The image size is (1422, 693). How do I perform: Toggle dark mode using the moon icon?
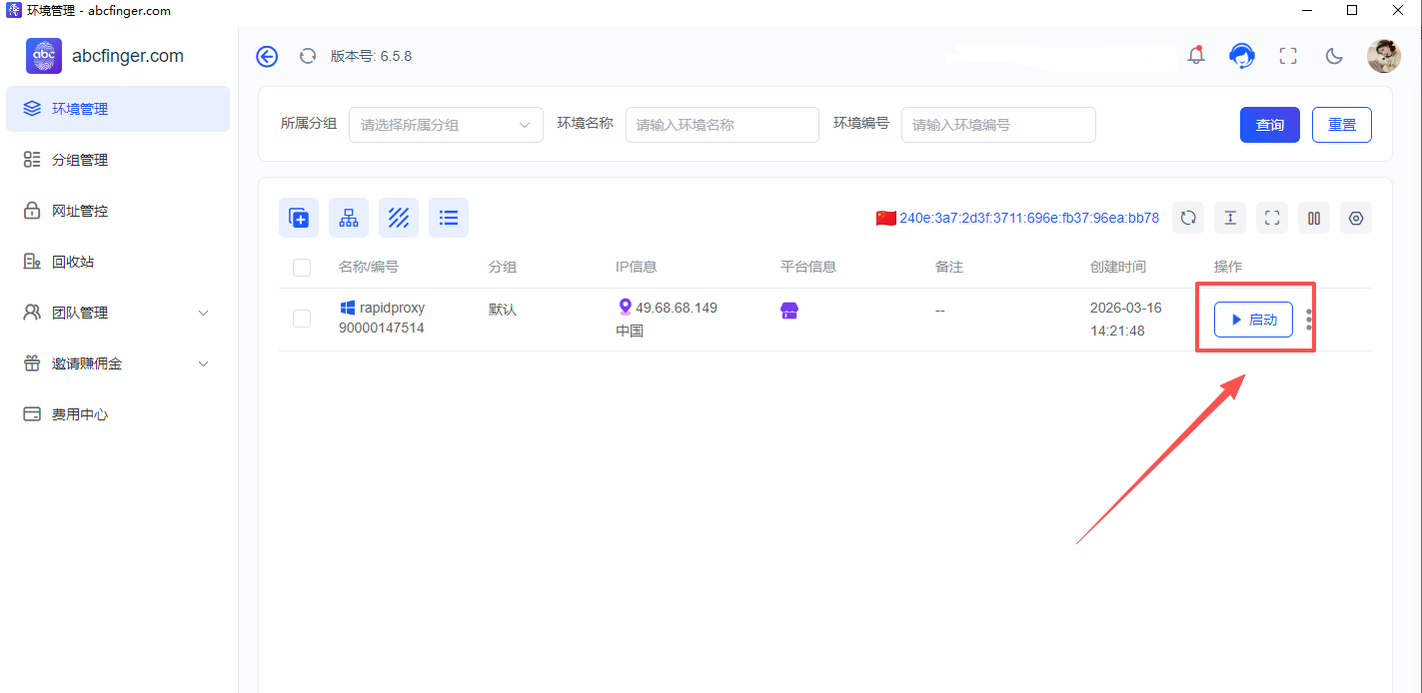pyautogui.click(x=1334, y=56)
